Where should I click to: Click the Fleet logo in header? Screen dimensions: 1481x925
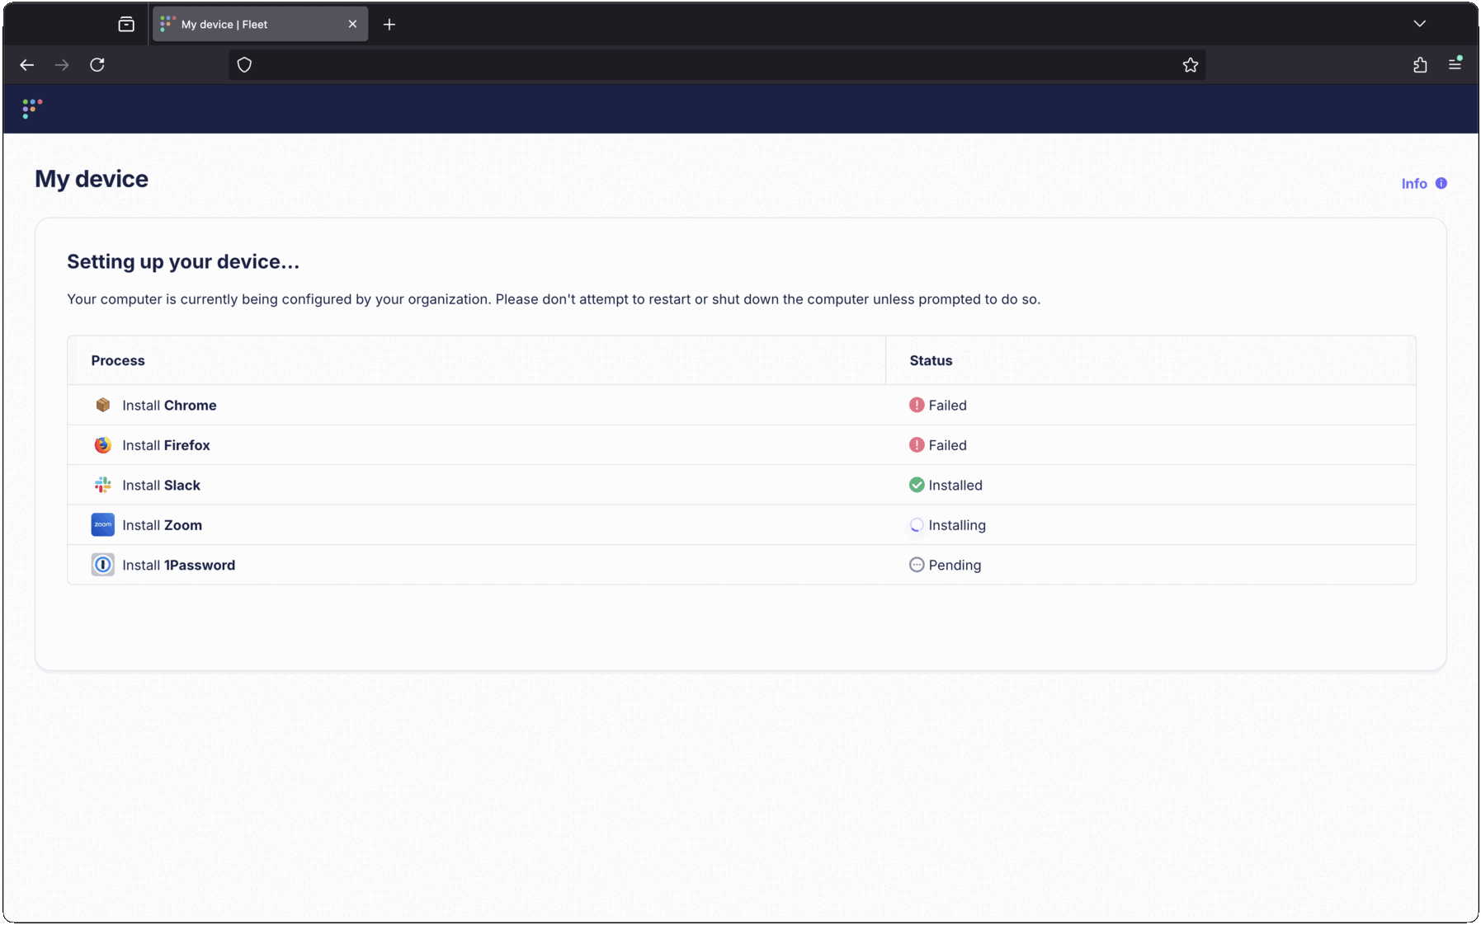click(32, 109)
